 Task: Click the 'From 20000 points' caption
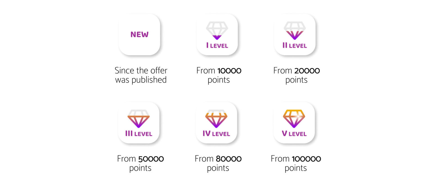[x=296, y=75]
